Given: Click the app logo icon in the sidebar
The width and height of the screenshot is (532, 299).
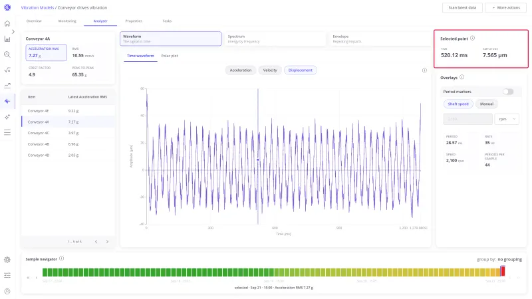Looking at the screenshot, I should coord(7,7).
